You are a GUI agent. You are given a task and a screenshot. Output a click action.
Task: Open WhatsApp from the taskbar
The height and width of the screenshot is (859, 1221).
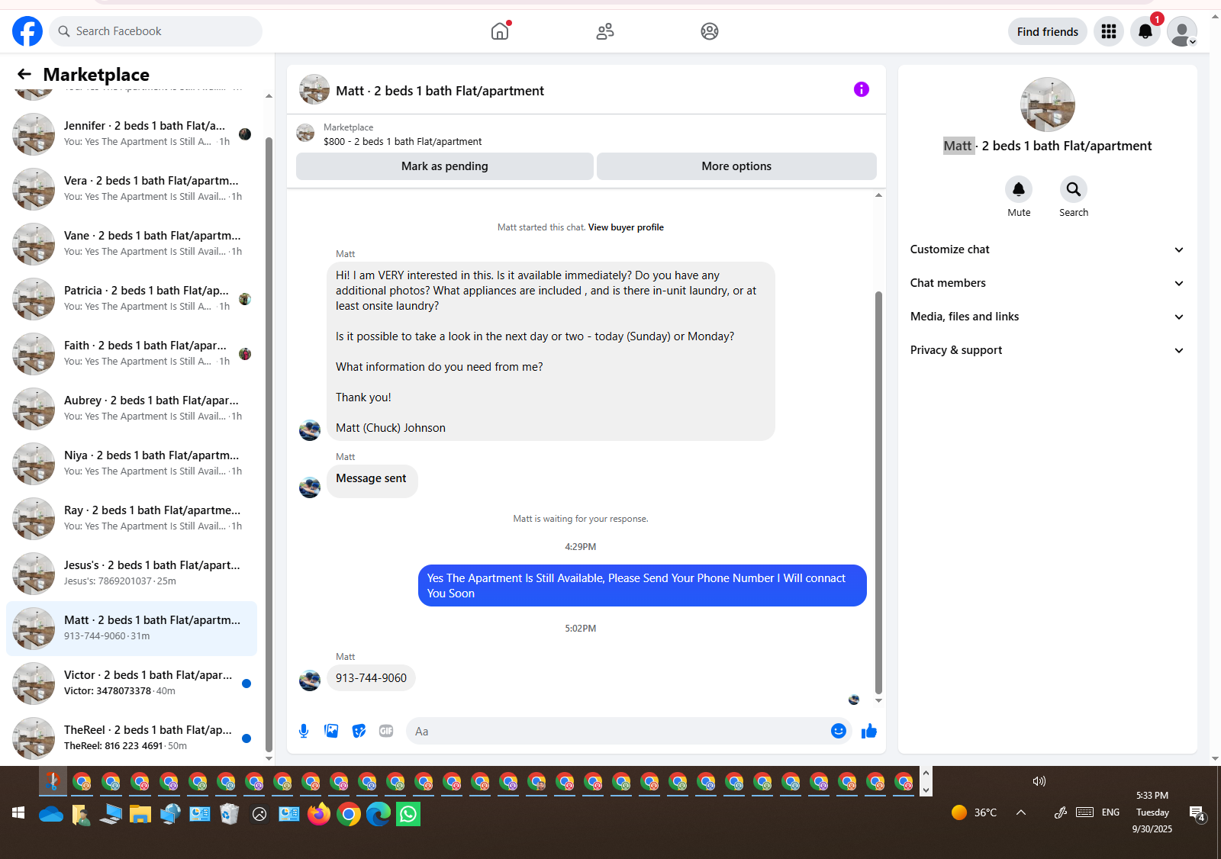click(x=408, y=814)
